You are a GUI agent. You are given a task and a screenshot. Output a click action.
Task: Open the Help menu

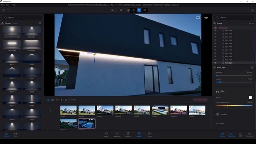13,5
